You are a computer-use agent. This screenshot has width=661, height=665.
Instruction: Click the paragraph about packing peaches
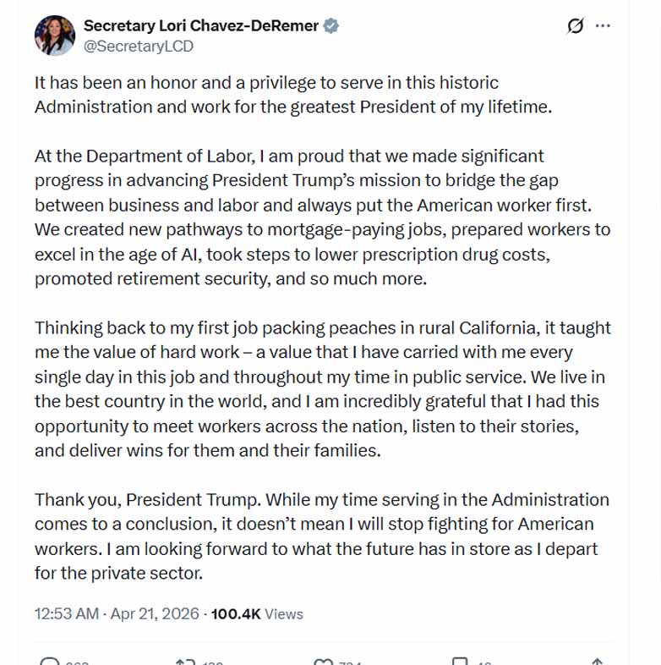tap(321, 389)
